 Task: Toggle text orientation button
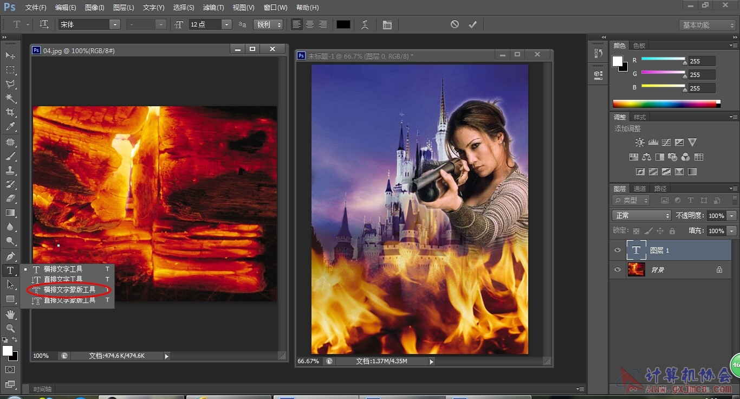[x=44, y=24]
